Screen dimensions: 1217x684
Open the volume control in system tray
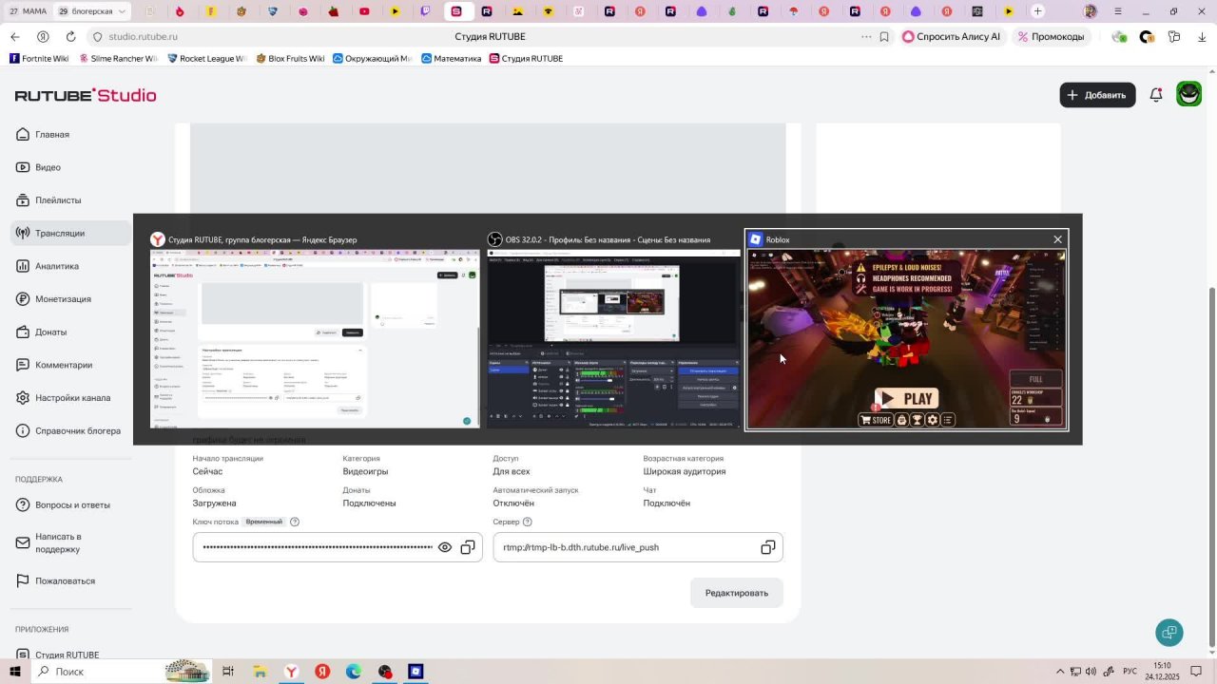coord(1091,672)
